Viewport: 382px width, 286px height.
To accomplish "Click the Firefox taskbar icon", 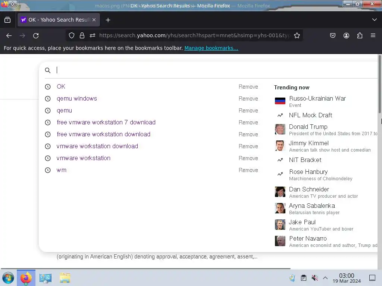I will [x=26, y=278].
